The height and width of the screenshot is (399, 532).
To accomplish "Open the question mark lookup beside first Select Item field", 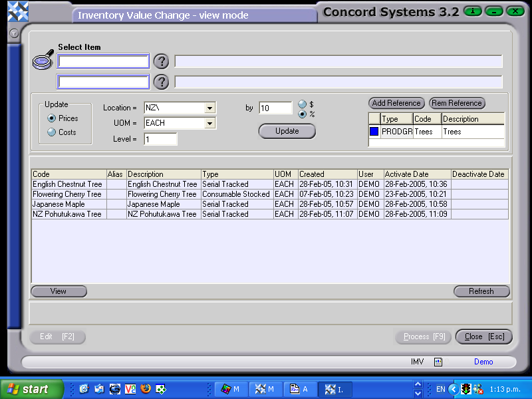I will point(161,61).
